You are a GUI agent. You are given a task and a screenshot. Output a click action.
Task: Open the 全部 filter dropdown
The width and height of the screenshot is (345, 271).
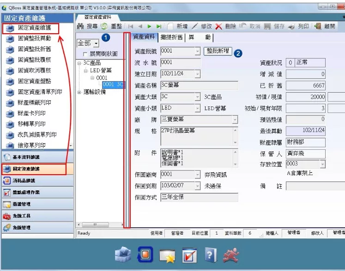tap(96, 43)
